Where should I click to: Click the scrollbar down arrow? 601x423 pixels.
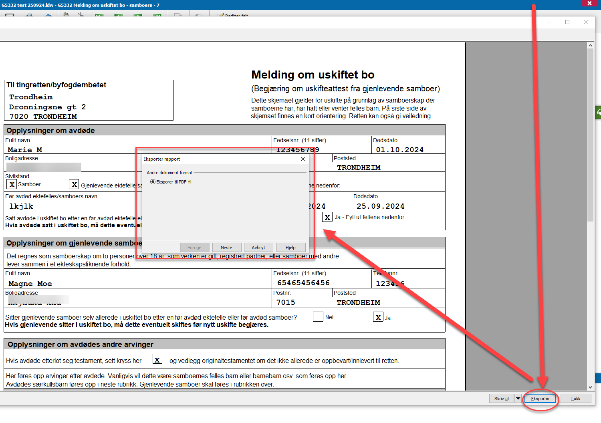click(590, 387)
